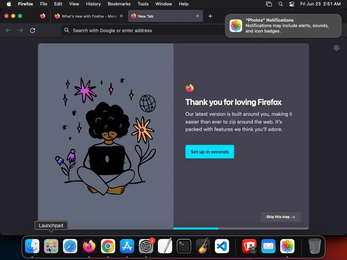Click the screen mirroring menu bar icon
The height and width of the screenshot is (260, 347).
coord(269,4)
